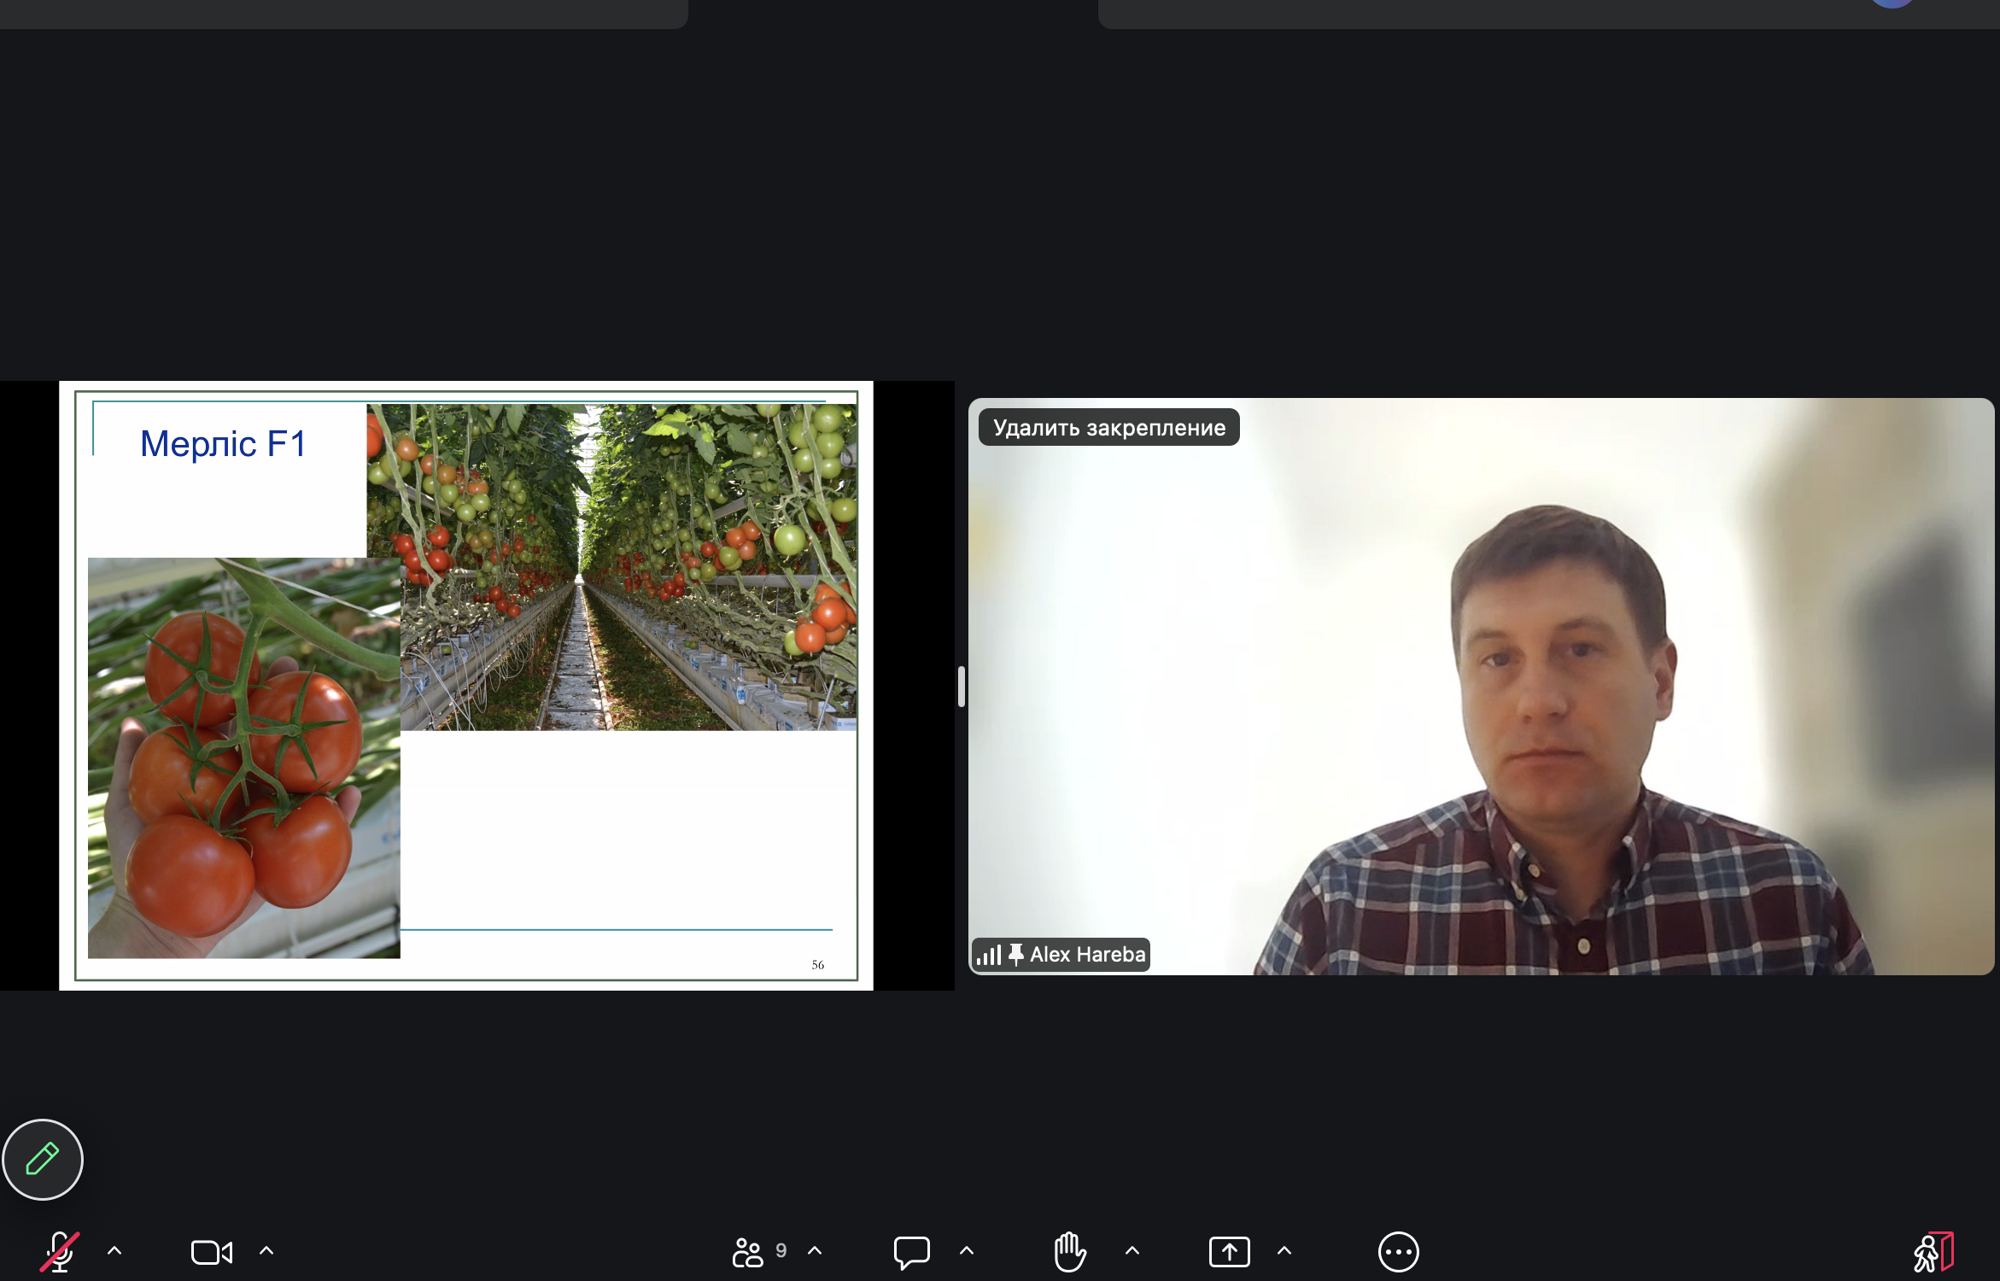
Task: Raise hand with the hand icon
Action: [1069, 1252]
